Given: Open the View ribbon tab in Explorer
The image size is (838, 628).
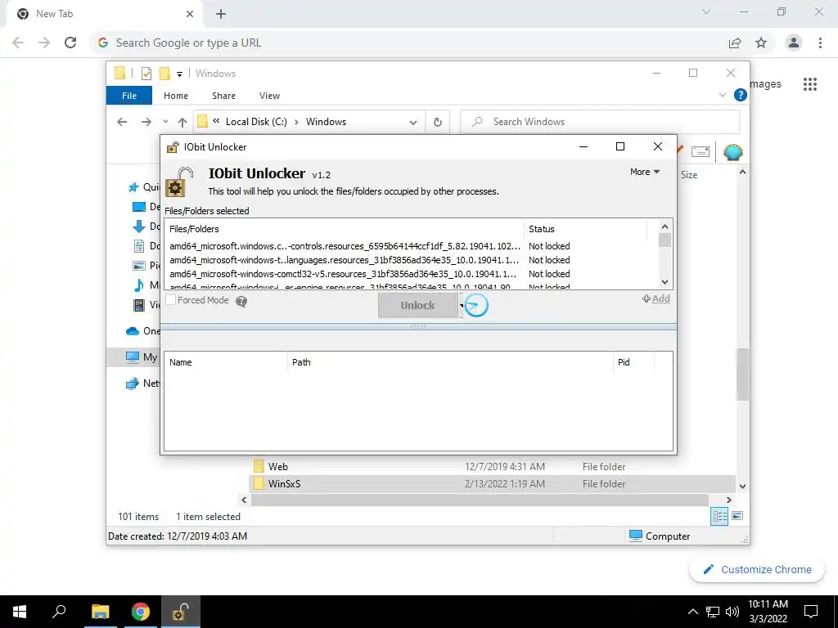Looking at the screenshot, I should tap(269, 96).
